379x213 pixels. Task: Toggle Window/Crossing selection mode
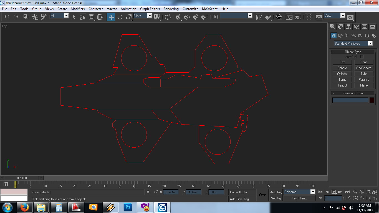(100, 17)
